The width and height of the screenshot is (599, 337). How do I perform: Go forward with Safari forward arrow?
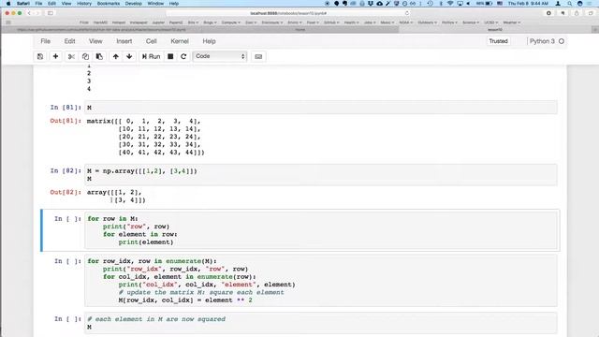click(37, 13)
